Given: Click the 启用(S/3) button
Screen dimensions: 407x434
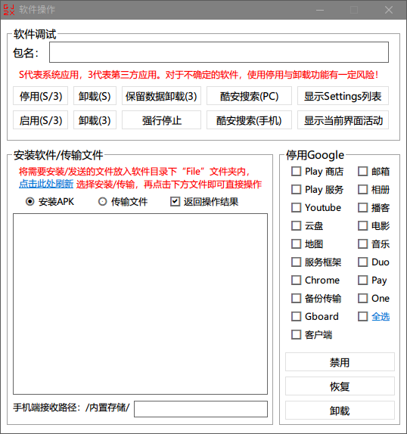Looking at the screenshot, I should tap(40, 120).
